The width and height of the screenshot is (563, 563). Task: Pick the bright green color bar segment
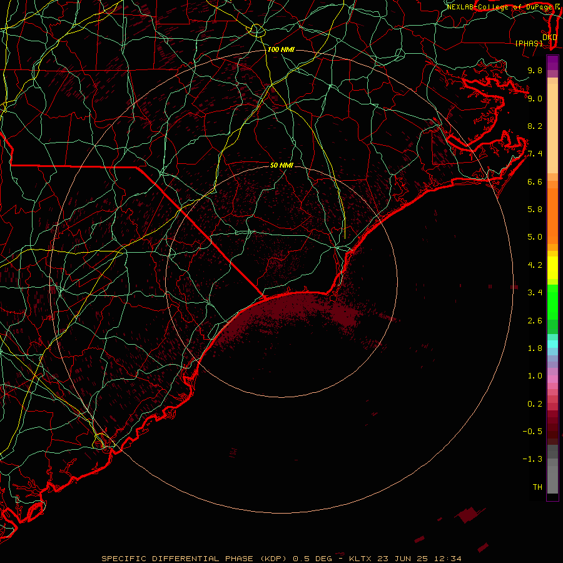coord(552,302)
